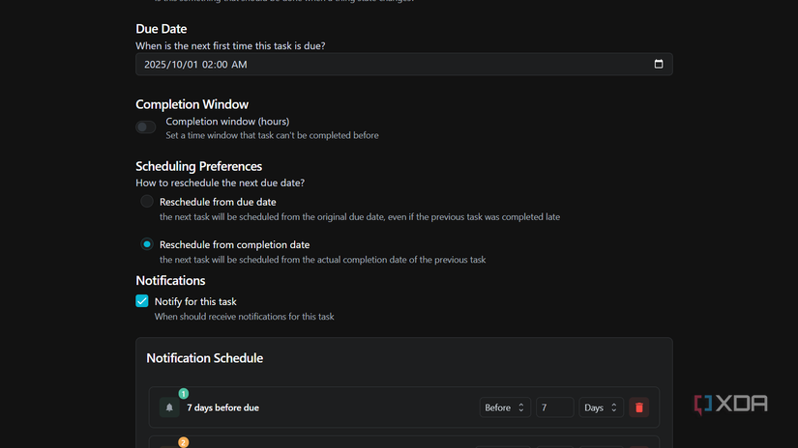
Task: Select Reschedule from due date option
Action: point(147,202)
